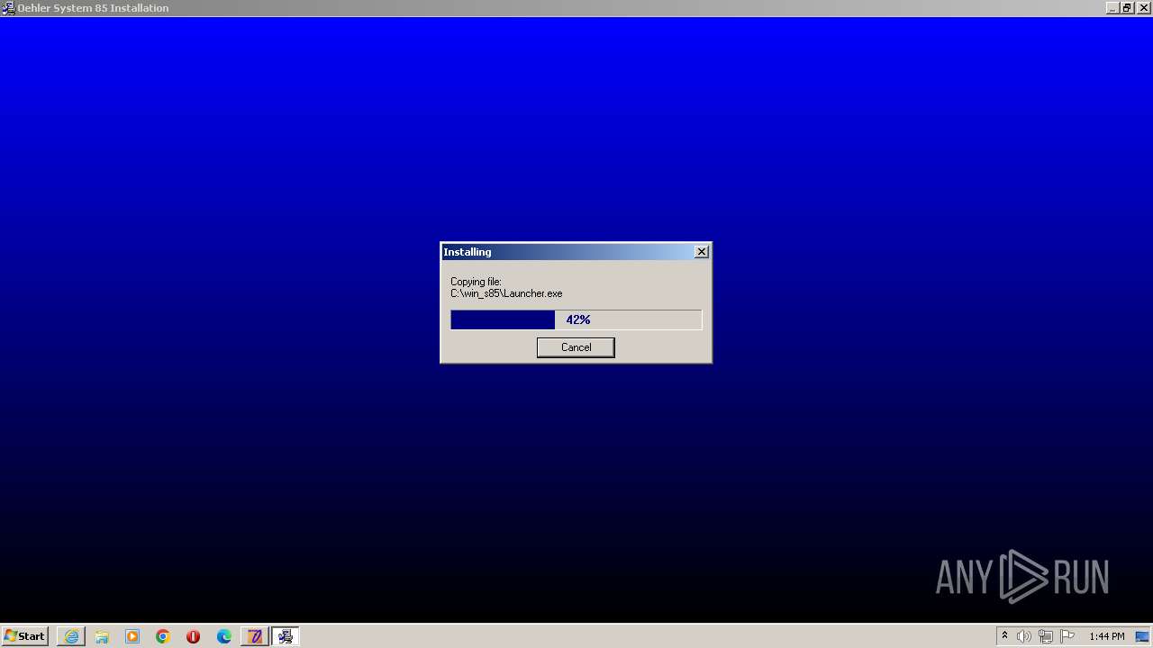
Task: Switch to the 7-Zip app in taskbar
Action: pyautogui.click(x=255, y=636)
